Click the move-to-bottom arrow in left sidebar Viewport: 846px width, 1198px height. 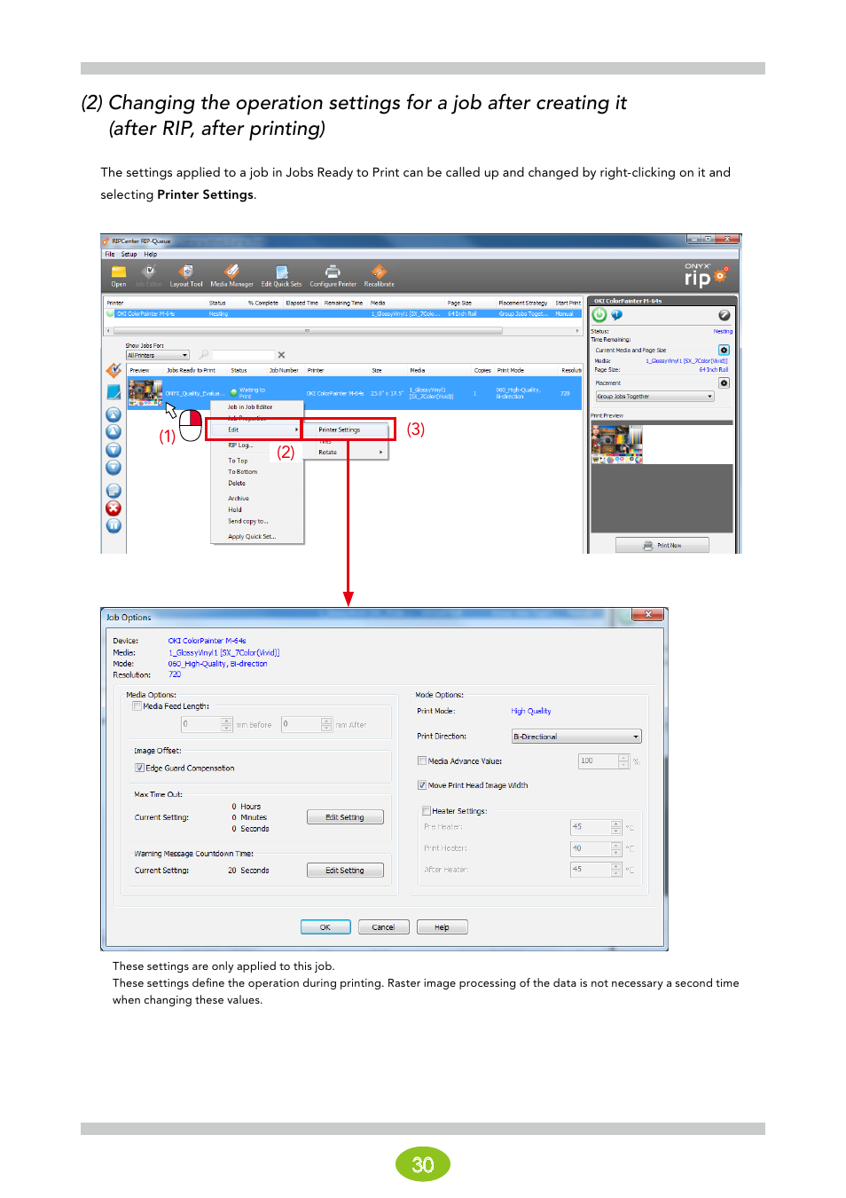click(x=114, y=468)
